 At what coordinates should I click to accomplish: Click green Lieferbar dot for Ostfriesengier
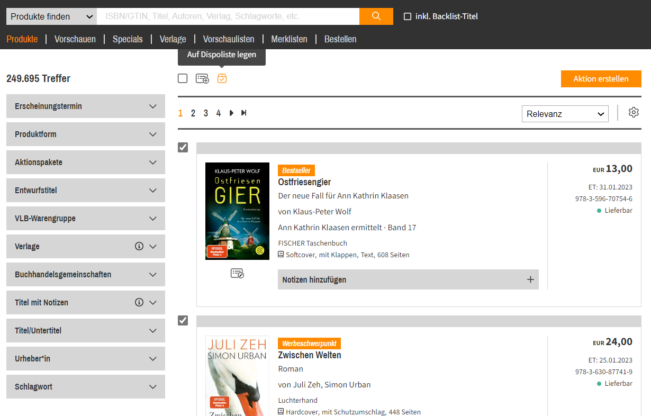599,211
